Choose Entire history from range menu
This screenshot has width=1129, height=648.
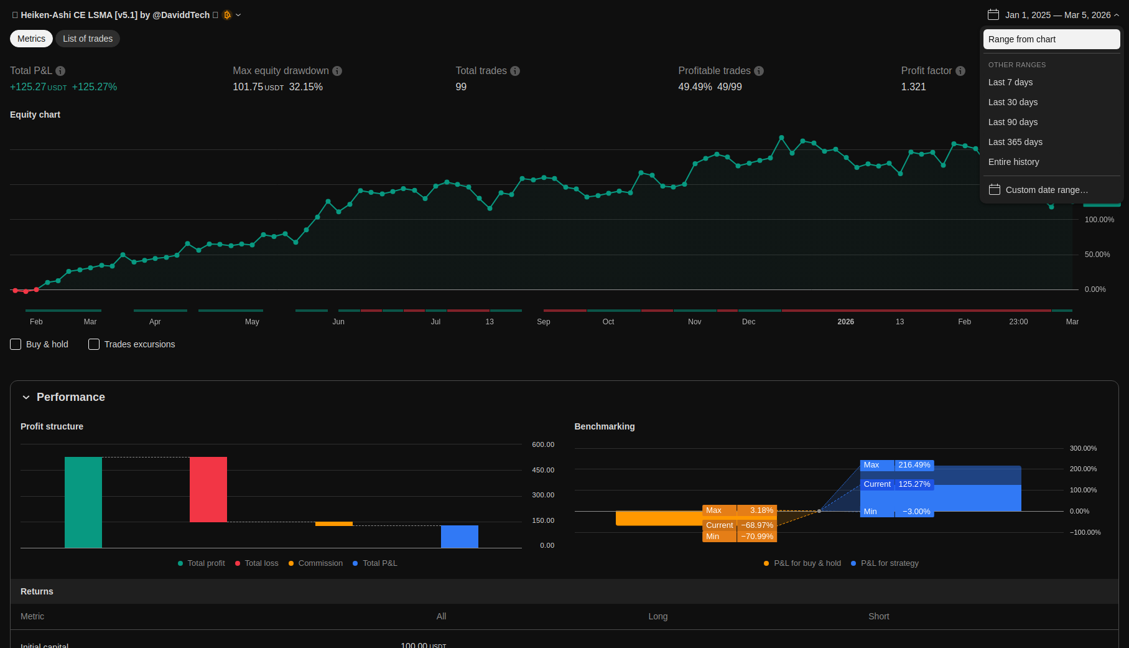tap(1013, 162)
